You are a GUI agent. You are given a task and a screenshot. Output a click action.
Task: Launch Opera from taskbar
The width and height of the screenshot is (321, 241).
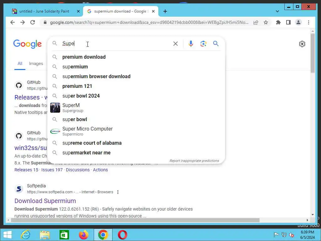point(122,235)
